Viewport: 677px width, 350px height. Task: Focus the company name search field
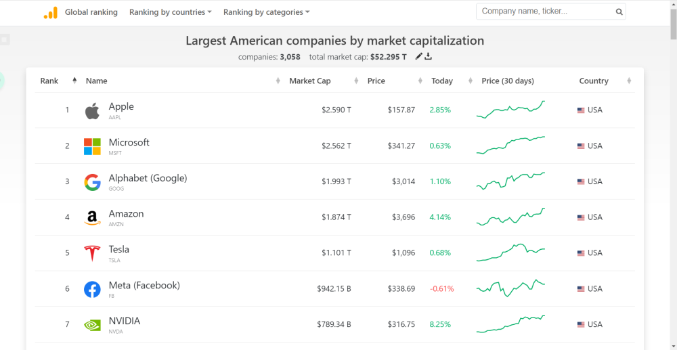[x=546, y=12]
